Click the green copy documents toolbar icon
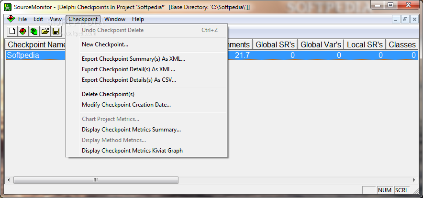Image resolution: width=423 pixels, height=198 pixels. [x=33, y=31]
